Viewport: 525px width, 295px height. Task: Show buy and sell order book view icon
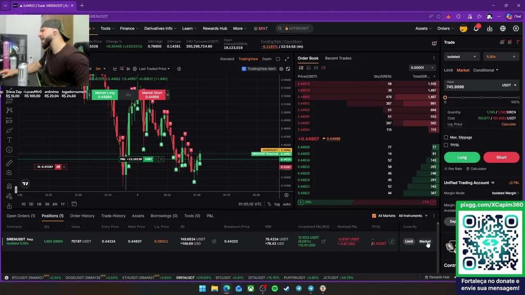(301, 68)
